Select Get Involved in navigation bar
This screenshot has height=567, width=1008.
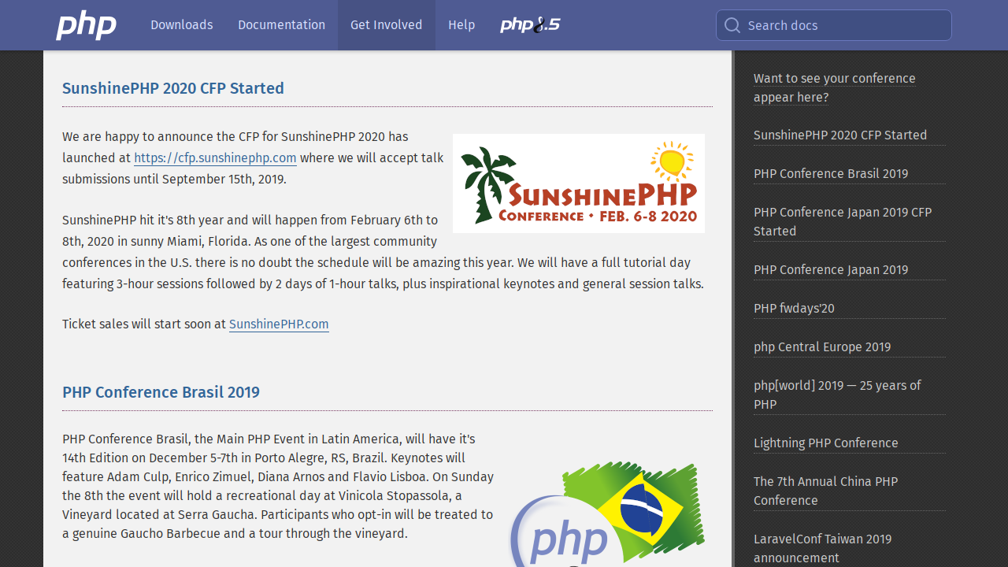pos(386,25)
